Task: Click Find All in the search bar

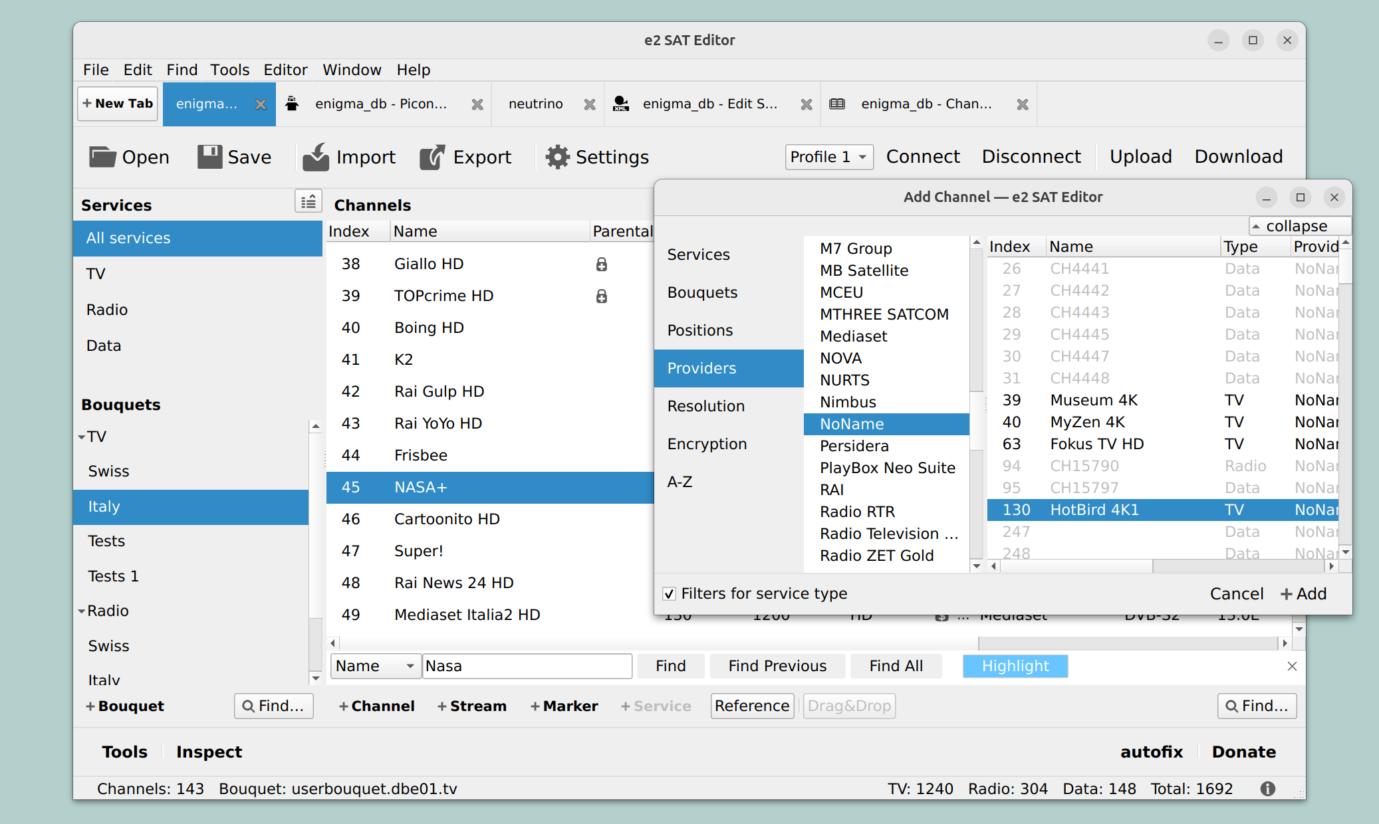Action: tap(896, 666)
